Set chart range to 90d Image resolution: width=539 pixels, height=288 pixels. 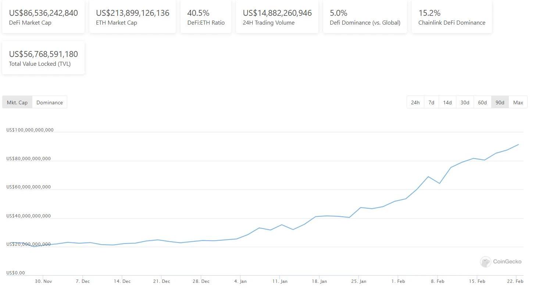coord(500,102)
